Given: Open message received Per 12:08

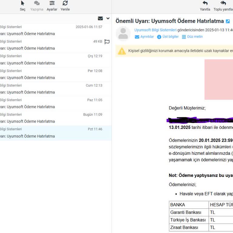Looking at the screenshot, I should click(x=56, y=74).
